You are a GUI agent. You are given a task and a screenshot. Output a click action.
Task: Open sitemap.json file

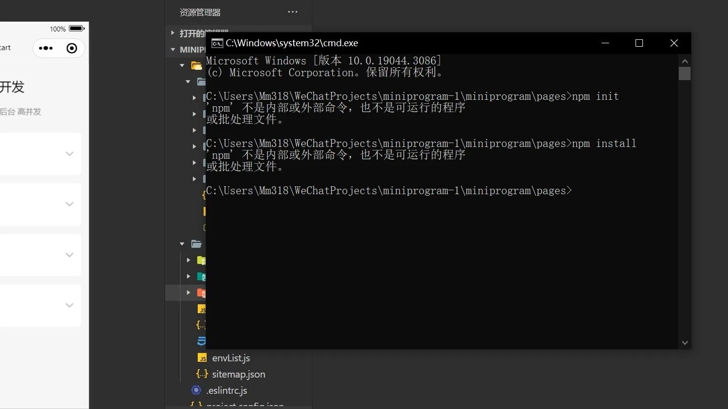(239, 374)
